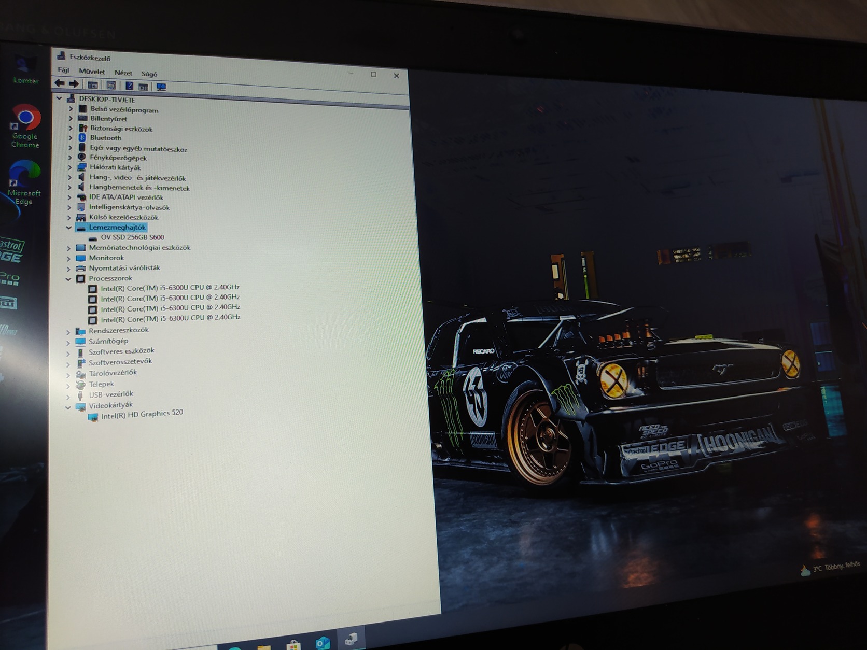Click the Monitorok display icon
Image resolution: width=867 pixels, height=650 pixels.
(80, 258)
